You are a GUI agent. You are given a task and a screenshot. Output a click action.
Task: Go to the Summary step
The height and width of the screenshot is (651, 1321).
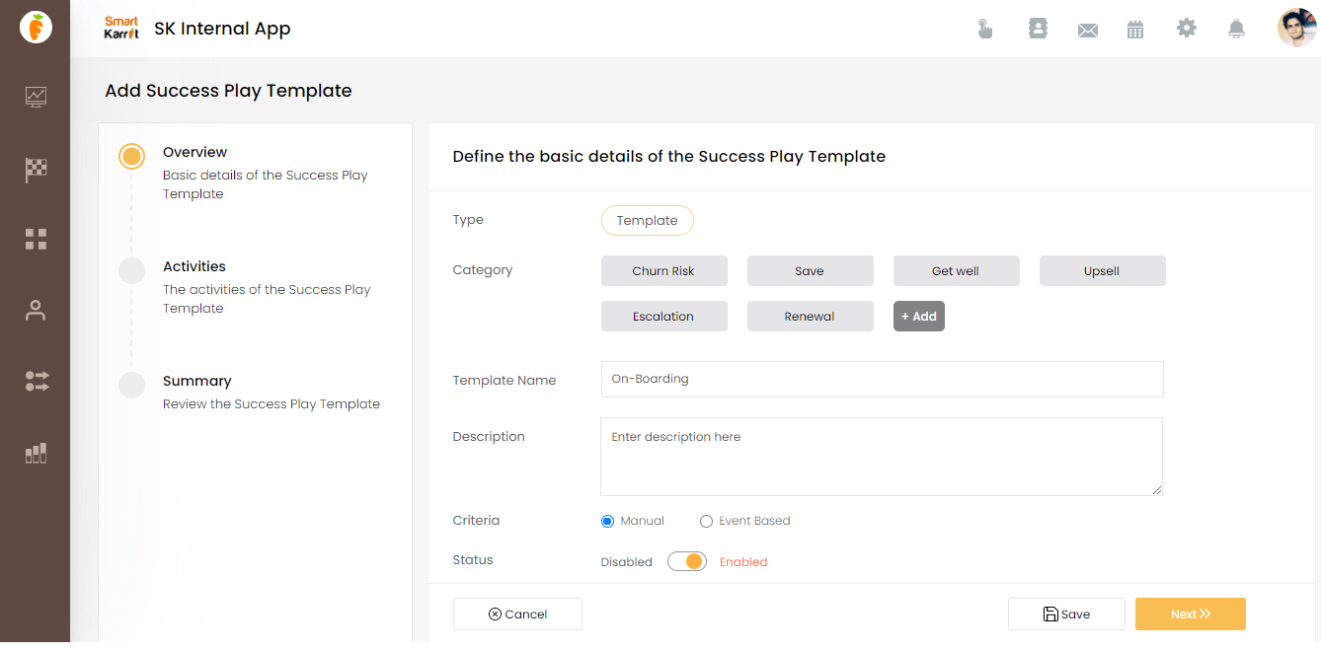[197, 381]
